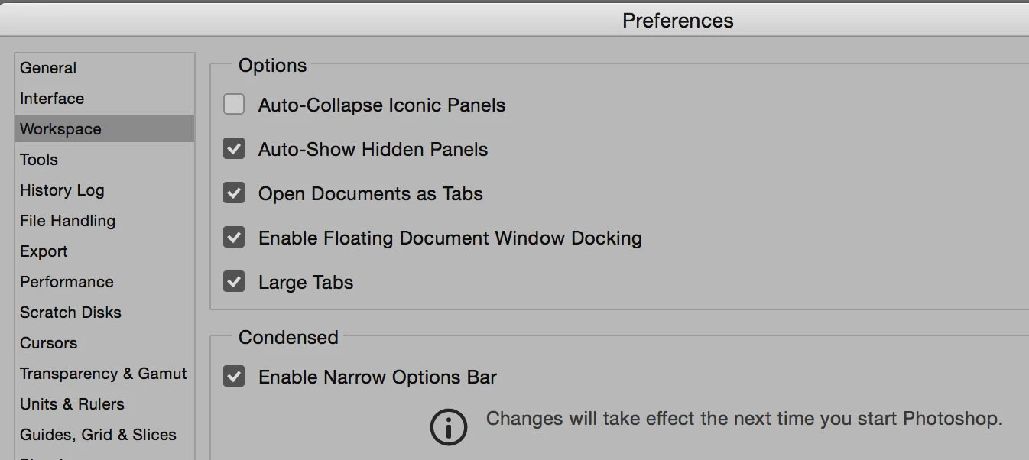Show Performance preferences
Screen dimensions: 1029x460
pos(67,282)
